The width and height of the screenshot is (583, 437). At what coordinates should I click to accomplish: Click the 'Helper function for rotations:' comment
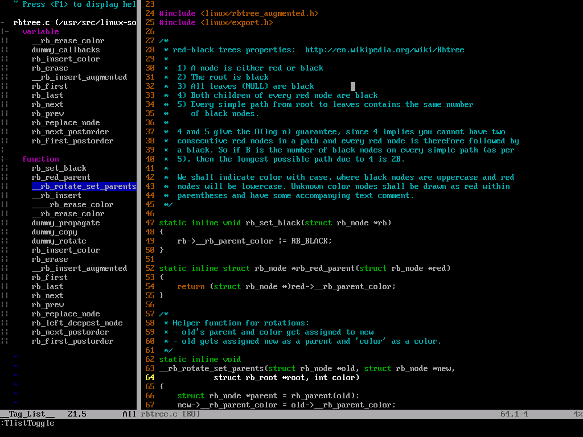241,323
